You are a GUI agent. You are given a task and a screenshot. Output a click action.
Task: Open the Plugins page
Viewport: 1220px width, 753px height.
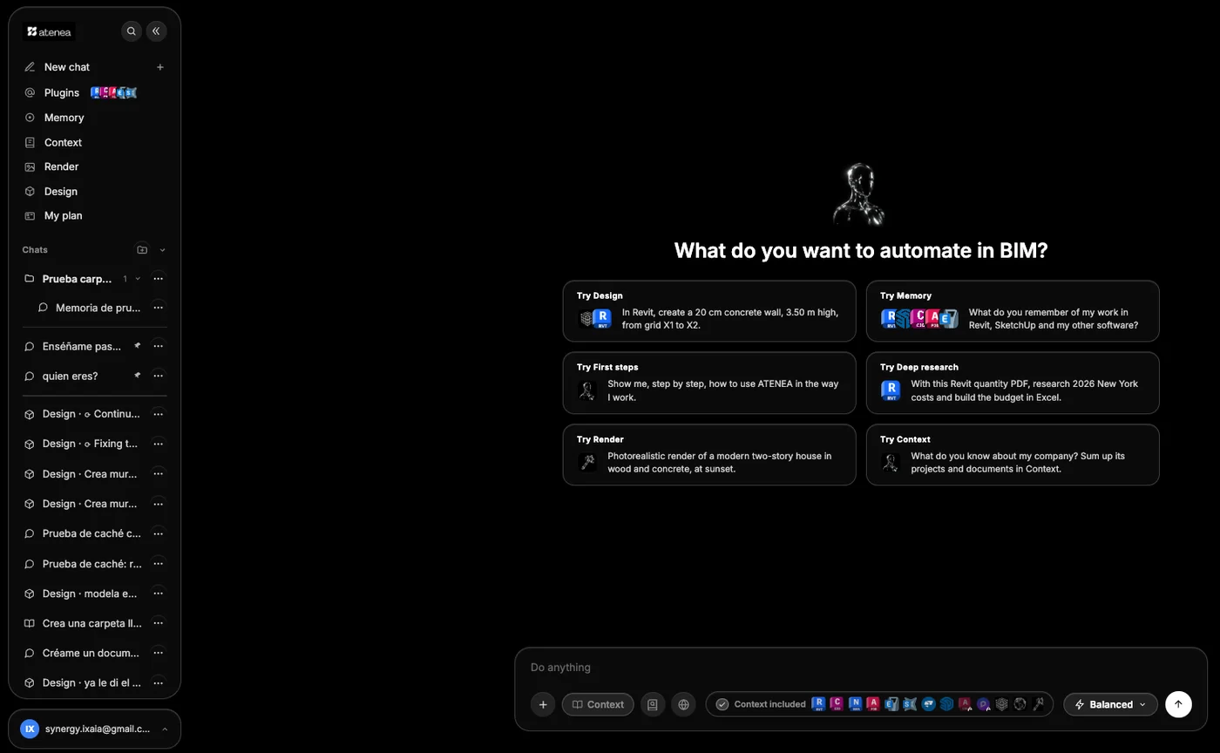click(94, 92)
